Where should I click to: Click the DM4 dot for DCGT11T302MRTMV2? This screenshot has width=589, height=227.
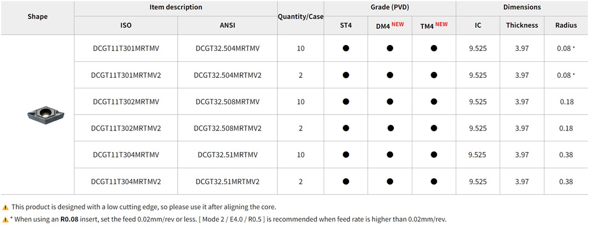tap(390, 128)
